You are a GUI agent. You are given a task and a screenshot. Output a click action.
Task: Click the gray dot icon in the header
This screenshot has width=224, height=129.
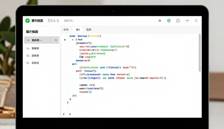(160, 21)
